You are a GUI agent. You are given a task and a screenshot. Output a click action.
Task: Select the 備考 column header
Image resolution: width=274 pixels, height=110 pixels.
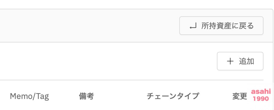86,96
